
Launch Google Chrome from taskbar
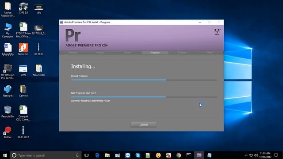click(179, 155)
